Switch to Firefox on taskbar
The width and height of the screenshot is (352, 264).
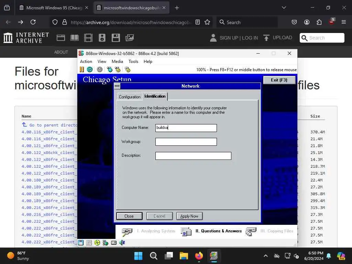[199, 256]
